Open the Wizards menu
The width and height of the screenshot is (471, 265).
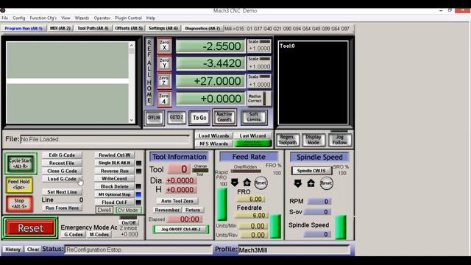(82, 18)
